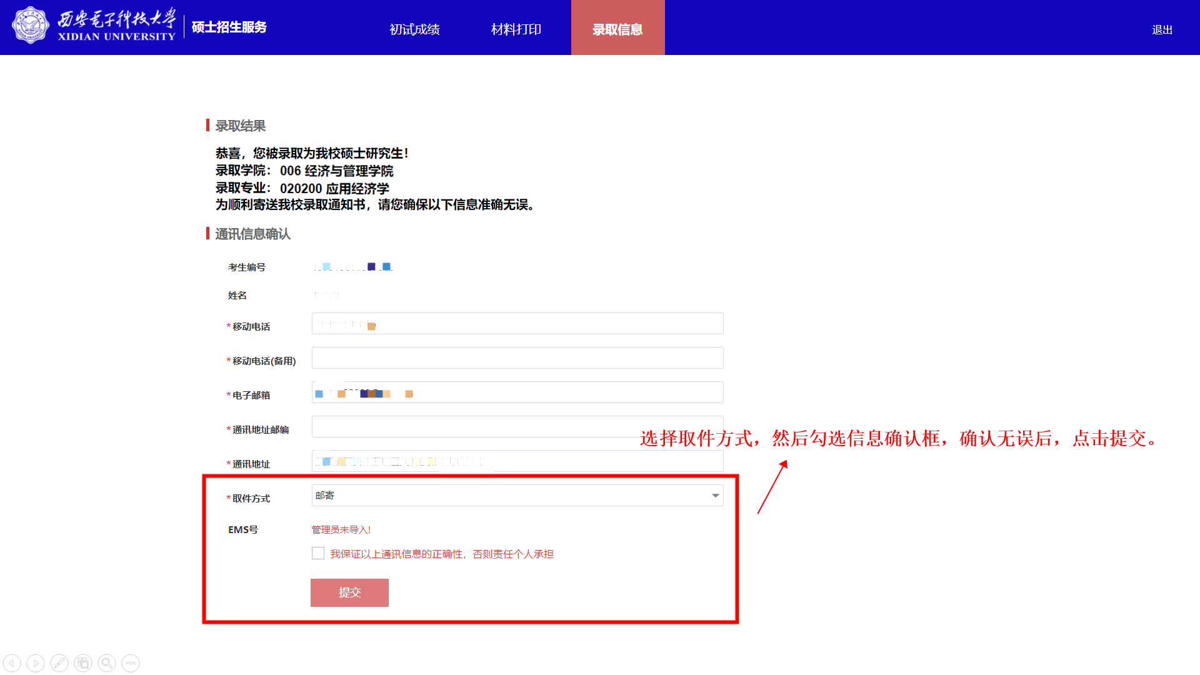
Task: Open the 材料打印 tab
Action: tap(516, 29)
